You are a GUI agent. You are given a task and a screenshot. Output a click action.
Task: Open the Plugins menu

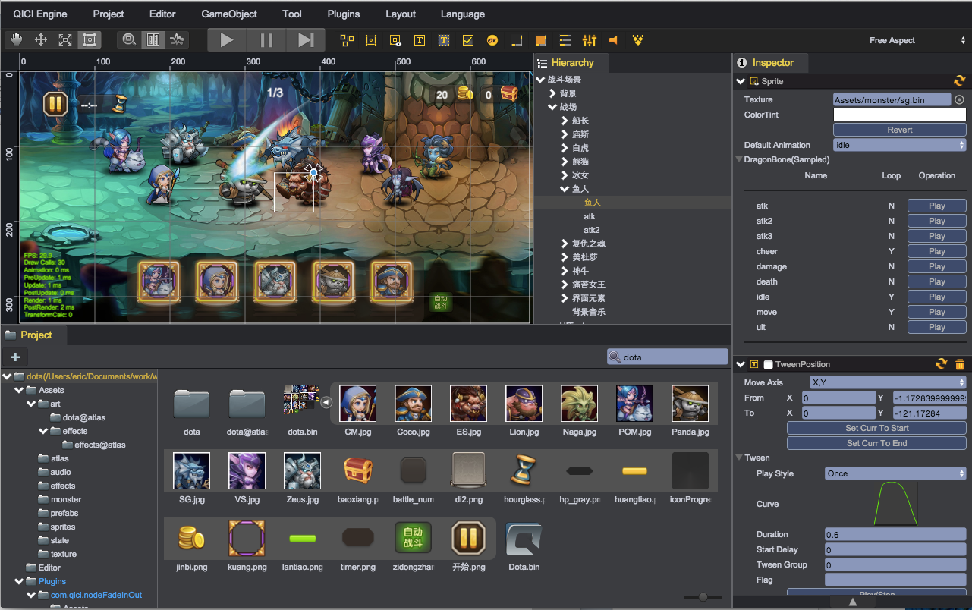tap(344, 14)
